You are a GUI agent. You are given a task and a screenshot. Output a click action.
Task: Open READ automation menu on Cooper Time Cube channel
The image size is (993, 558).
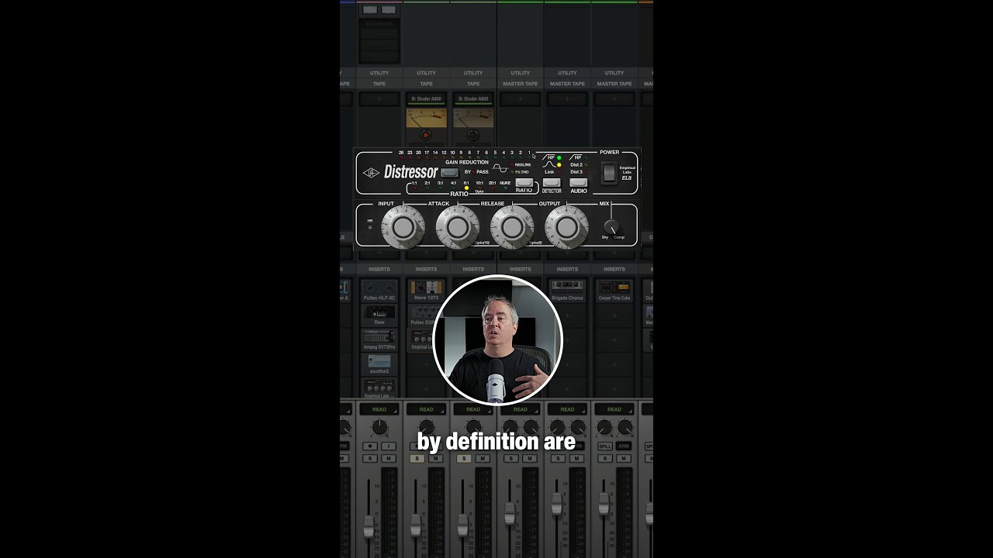[x=614, y=409]
